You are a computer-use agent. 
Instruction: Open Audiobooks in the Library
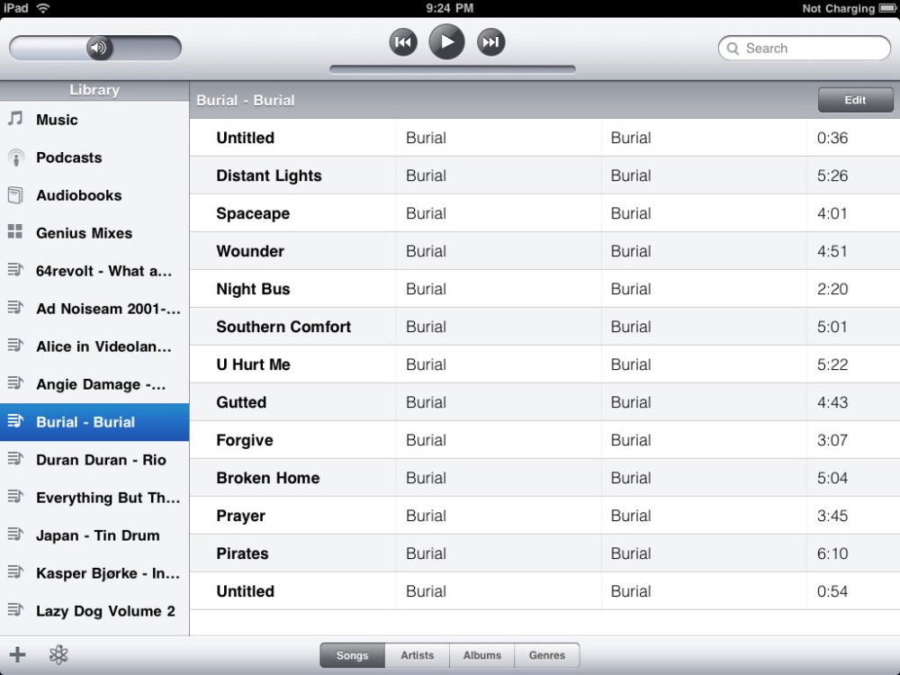point(94,195)
